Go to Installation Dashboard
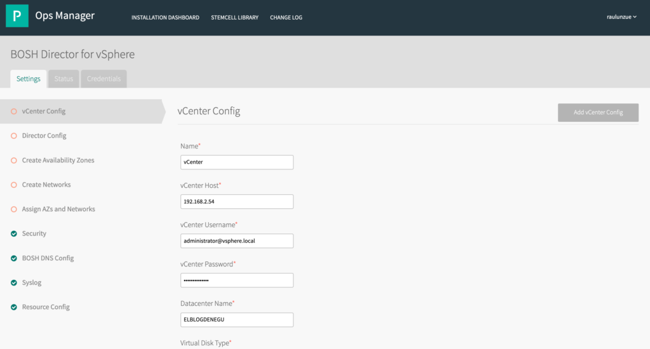This screenshot has width=650, height=349. (166, 17)
